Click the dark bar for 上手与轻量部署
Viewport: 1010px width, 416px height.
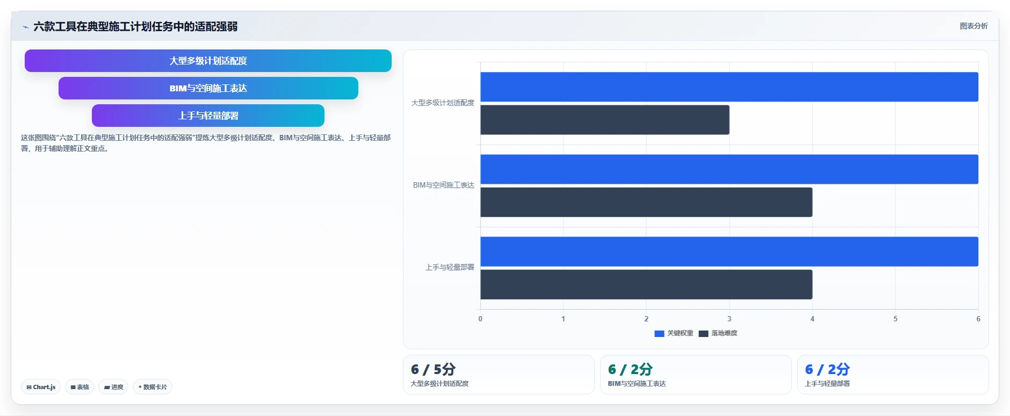(x=646, y=284)
